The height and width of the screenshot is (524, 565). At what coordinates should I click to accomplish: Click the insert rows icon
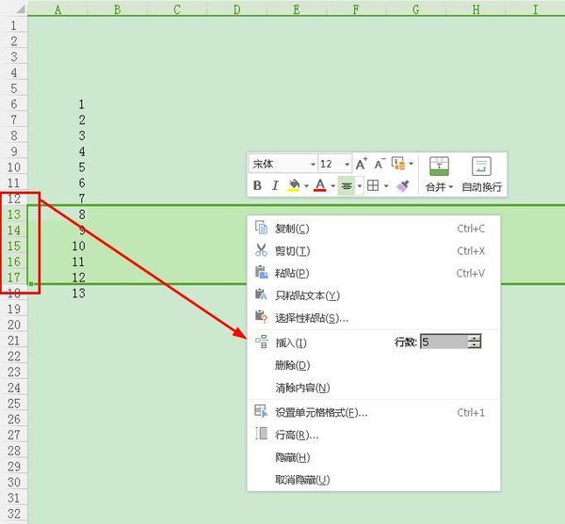tap(262, 341)
